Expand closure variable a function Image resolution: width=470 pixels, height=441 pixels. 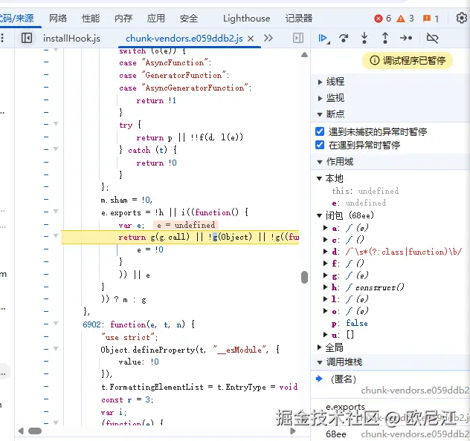tap(325, 228)
